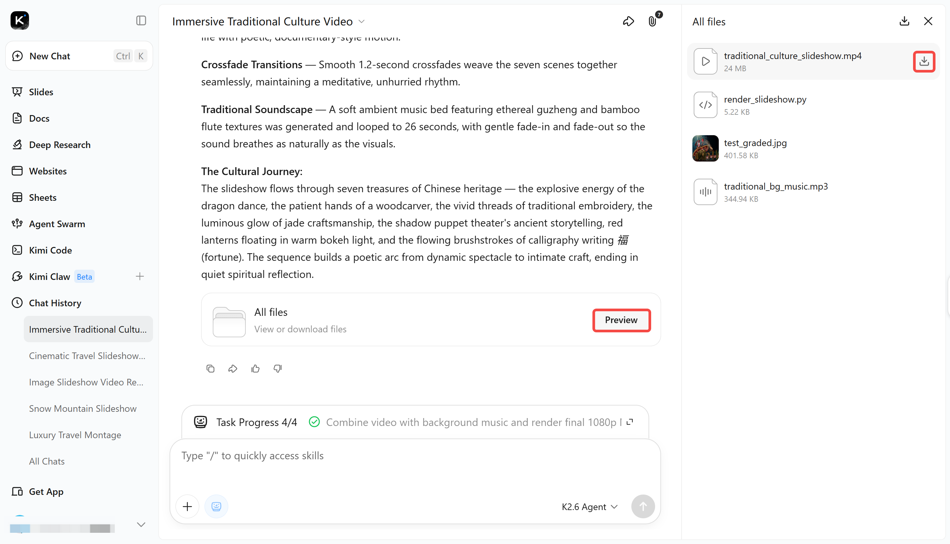Download all files from panel header
The image size is (950, 544).
coord(904,21)
